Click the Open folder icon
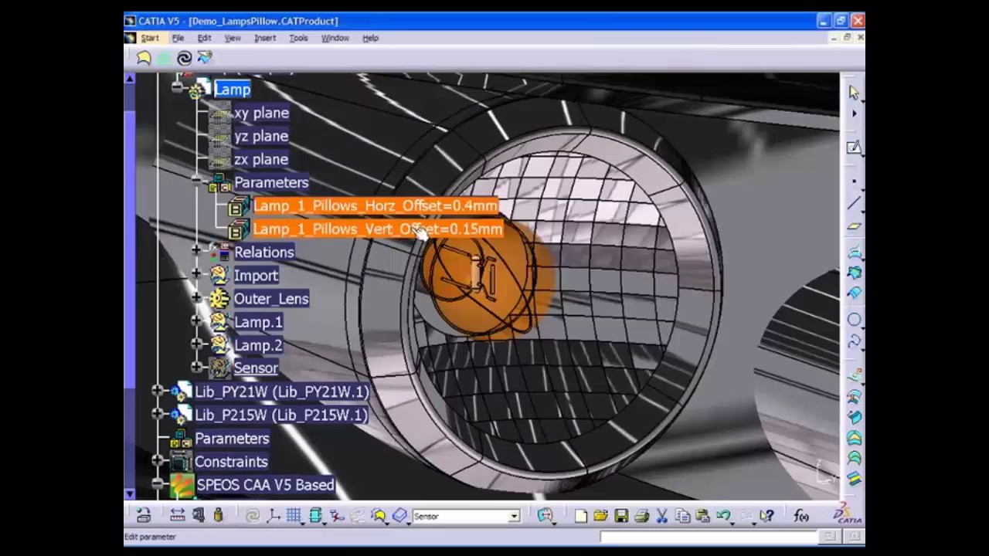989x556 pixels. click(x=601, y=516)
